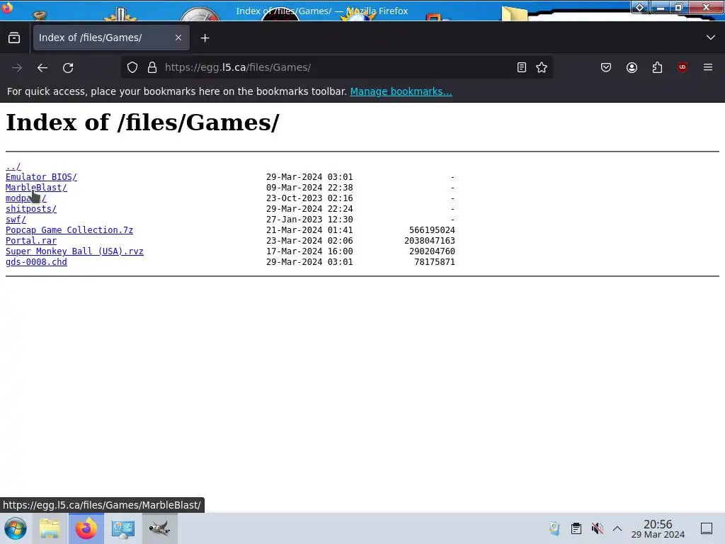Open the shitposts/ directory link
725x544 pixels.
[31, 209]
